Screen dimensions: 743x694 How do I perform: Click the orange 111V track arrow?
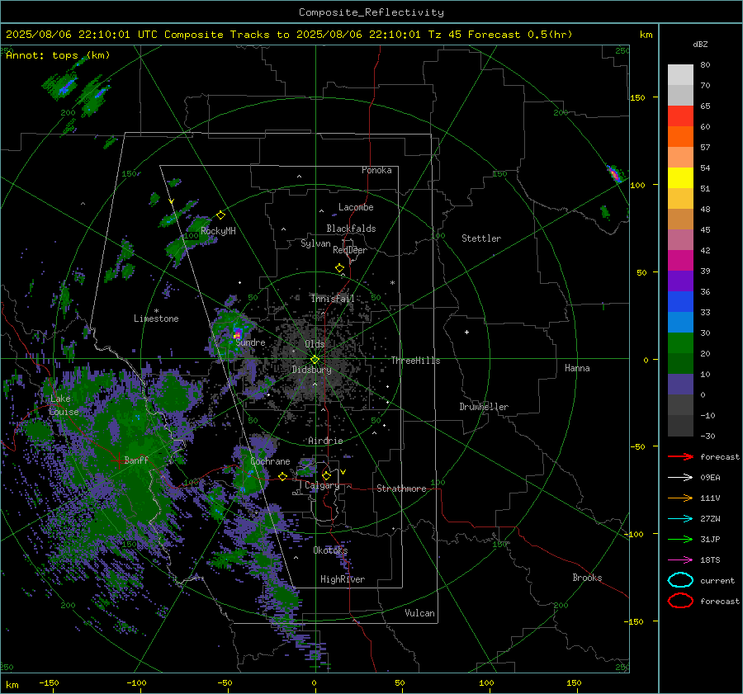tap(680, 498)
